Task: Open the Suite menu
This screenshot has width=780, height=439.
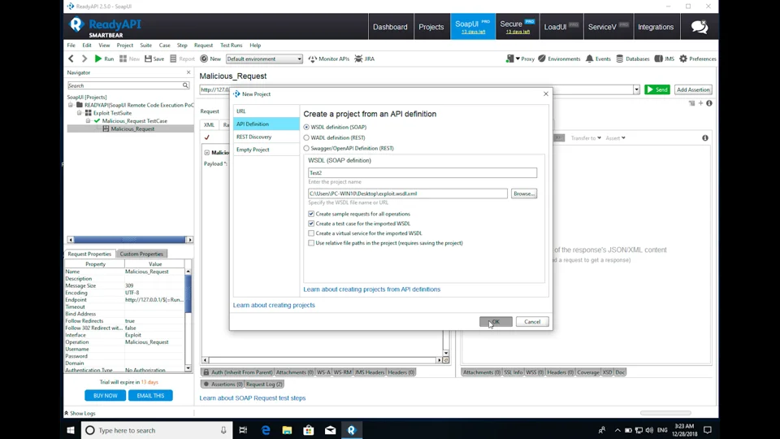Action: coord(145,46)
